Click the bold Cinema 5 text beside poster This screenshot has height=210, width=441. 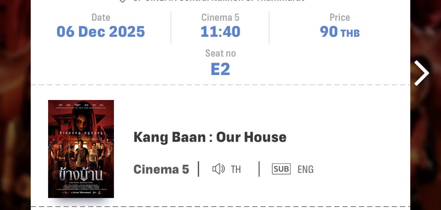coord(161,169)
